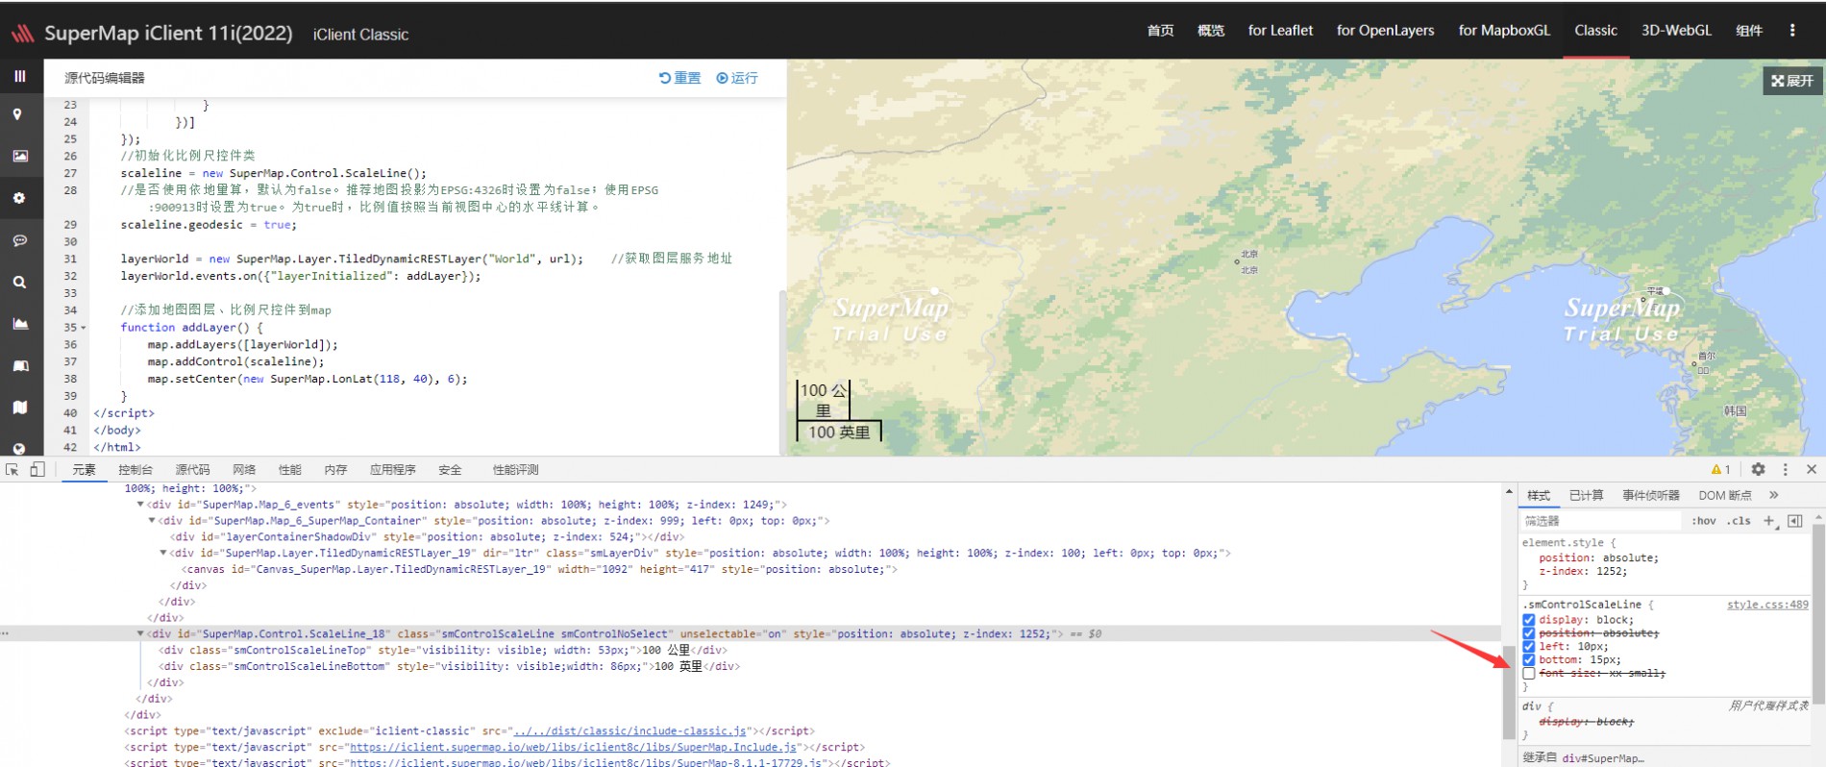Toggle the computed styles sidebar icon
The width and height of the screenshot is (1826, 767).
[x=1794, y=521]
